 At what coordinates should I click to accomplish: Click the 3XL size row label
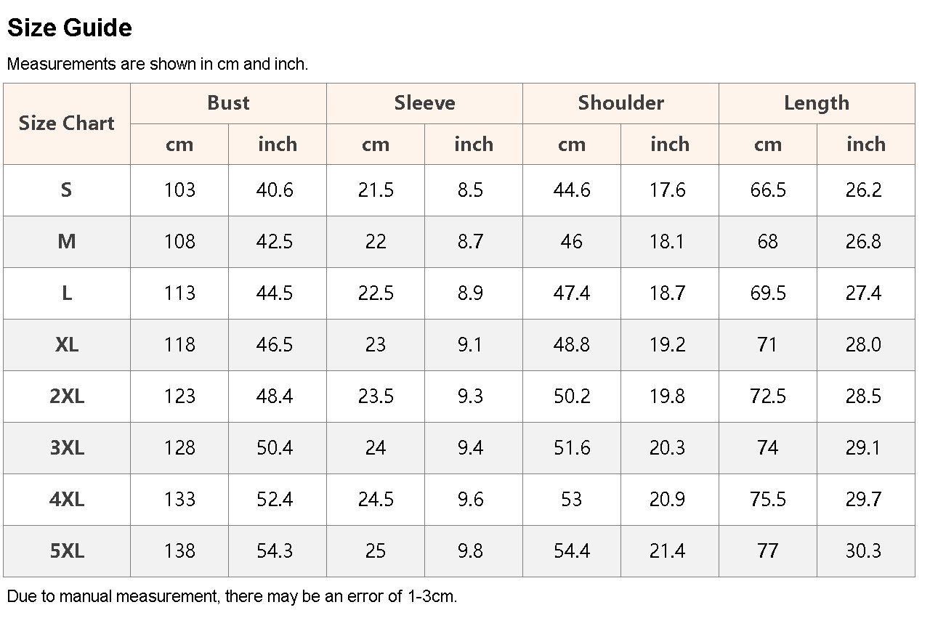coord(67,448)
